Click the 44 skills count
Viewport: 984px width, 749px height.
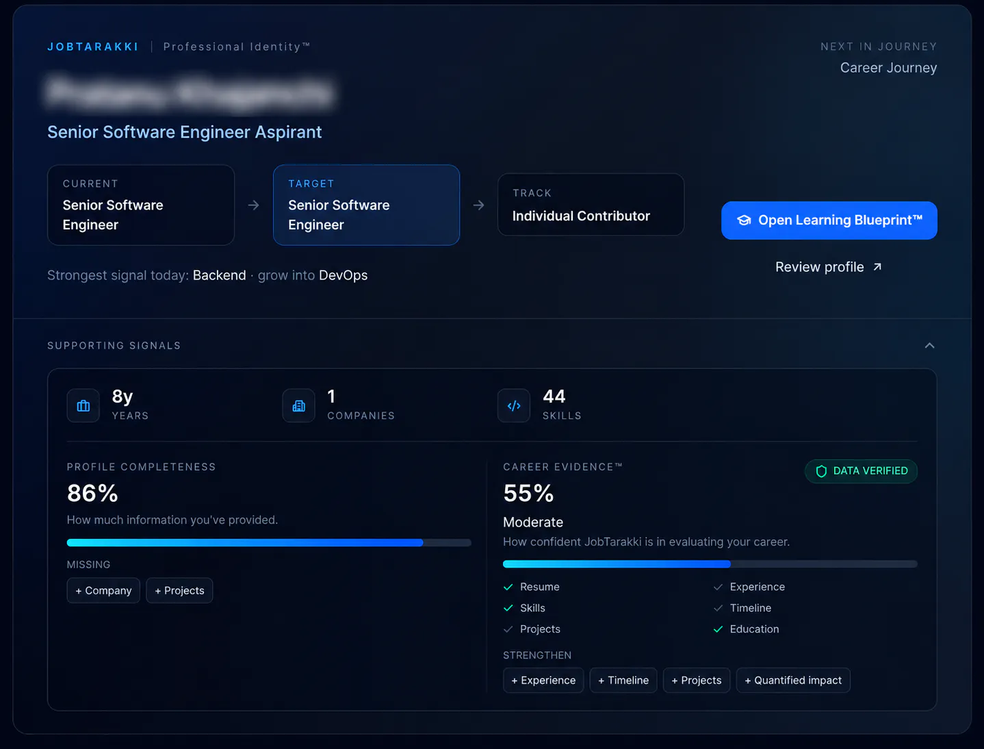coord(554,396)
